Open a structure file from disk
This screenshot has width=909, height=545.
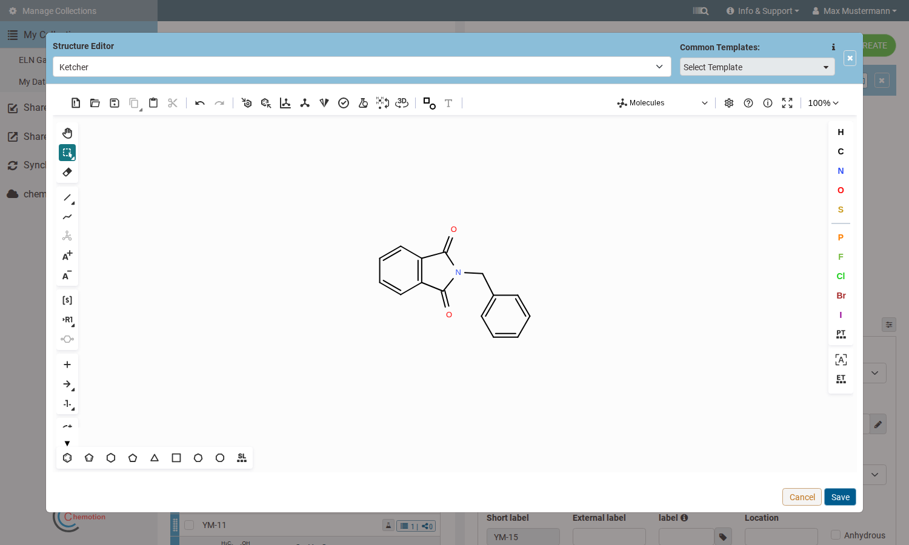click(95, 103)
